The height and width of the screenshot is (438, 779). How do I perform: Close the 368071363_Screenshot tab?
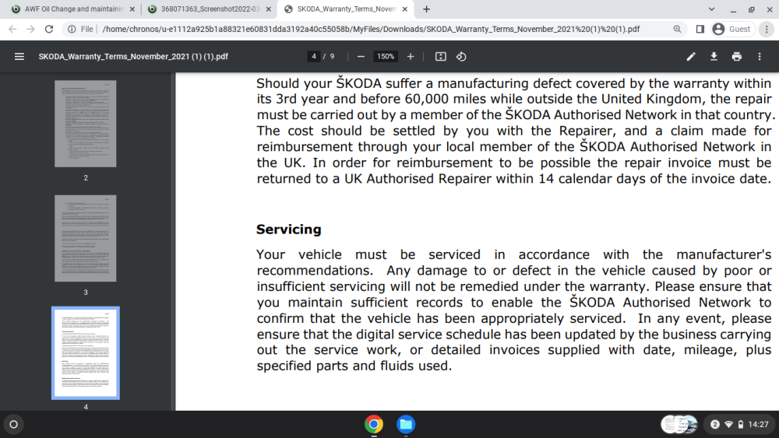pyautogui.click(x=269, y=9)
